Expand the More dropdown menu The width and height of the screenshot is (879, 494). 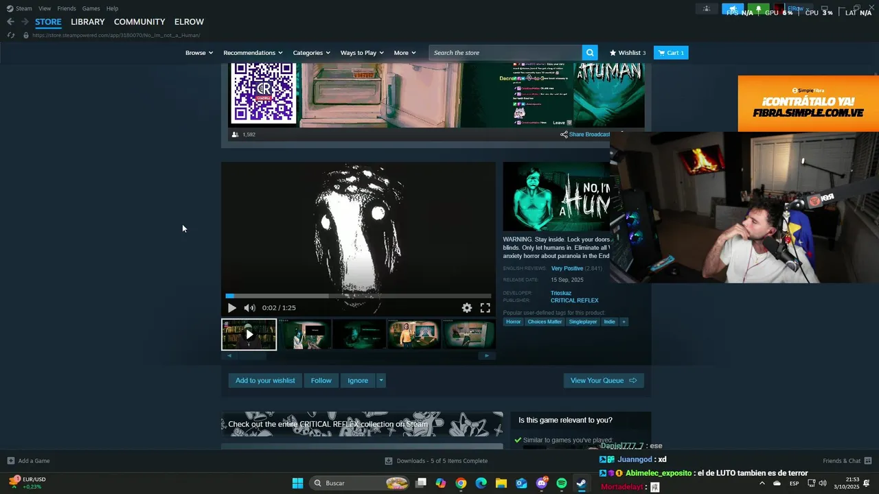(405, 53)
